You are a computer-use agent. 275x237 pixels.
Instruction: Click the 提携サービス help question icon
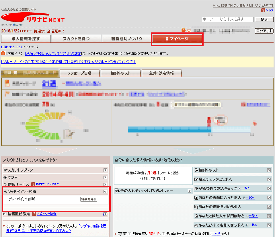click(33, 184)
